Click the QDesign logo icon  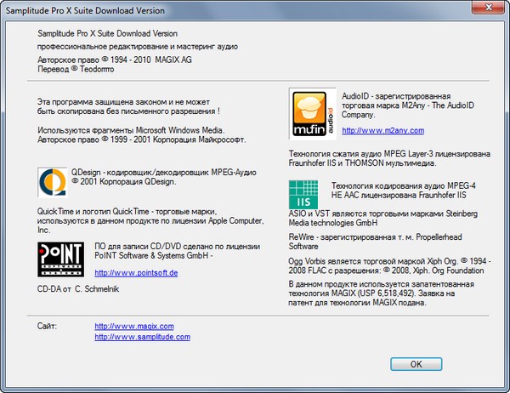[53, 182]
